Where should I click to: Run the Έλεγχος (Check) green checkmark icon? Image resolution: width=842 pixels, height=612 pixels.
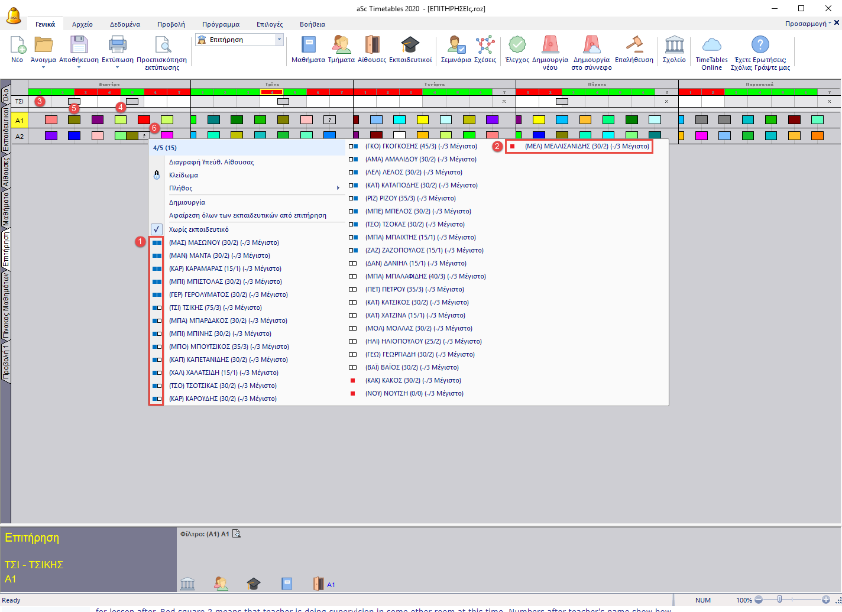point(517,46)
